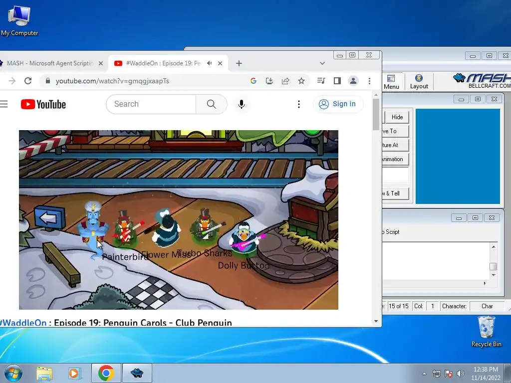Screen dimensions: 511x383
Task: Reload the YouTube page
Action: (28, 81)
